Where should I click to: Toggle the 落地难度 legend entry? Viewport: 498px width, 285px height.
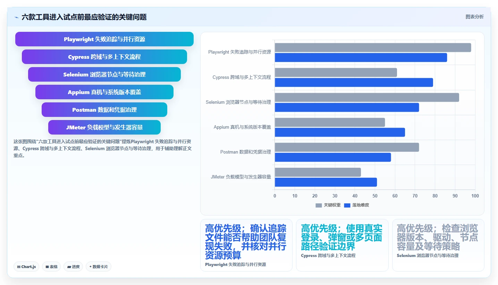(x=356, y=205)
